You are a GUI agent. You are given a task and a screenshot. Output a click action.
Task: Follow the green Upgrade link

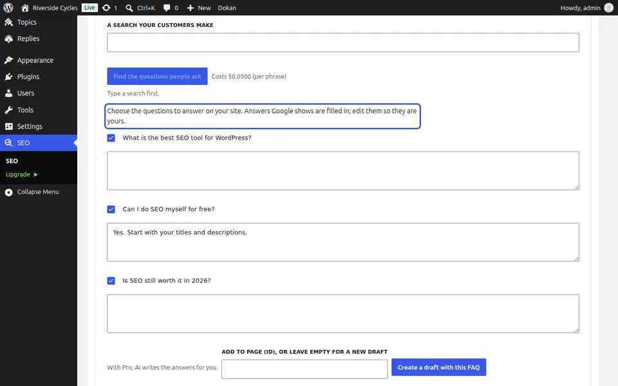click(22, 174)
